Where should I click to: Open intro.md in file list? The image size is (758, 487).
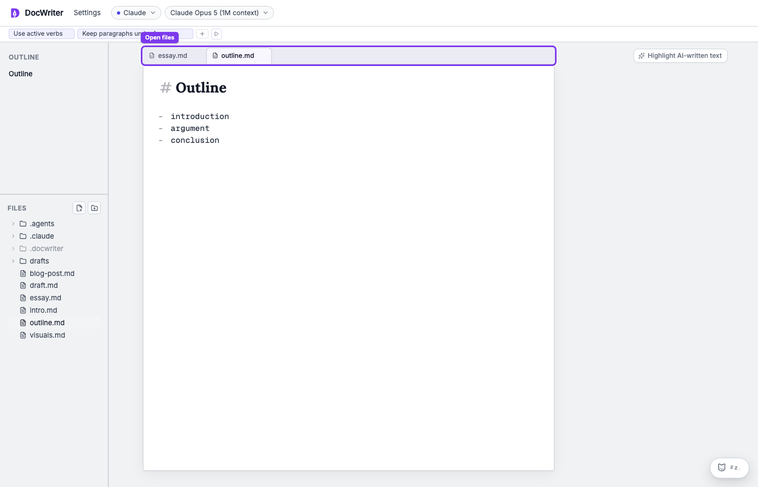click(x=54, y=310)
